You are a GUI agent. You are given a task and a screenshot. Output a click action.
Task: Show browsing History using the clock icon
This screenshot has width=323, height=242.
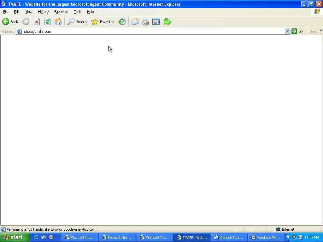[x=122, y=22]
